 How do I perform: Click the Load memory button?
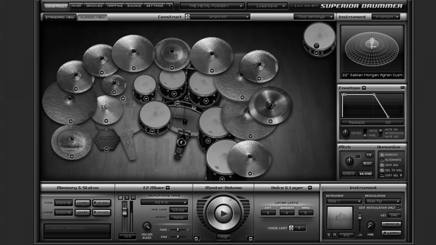[x=83, y=203]
